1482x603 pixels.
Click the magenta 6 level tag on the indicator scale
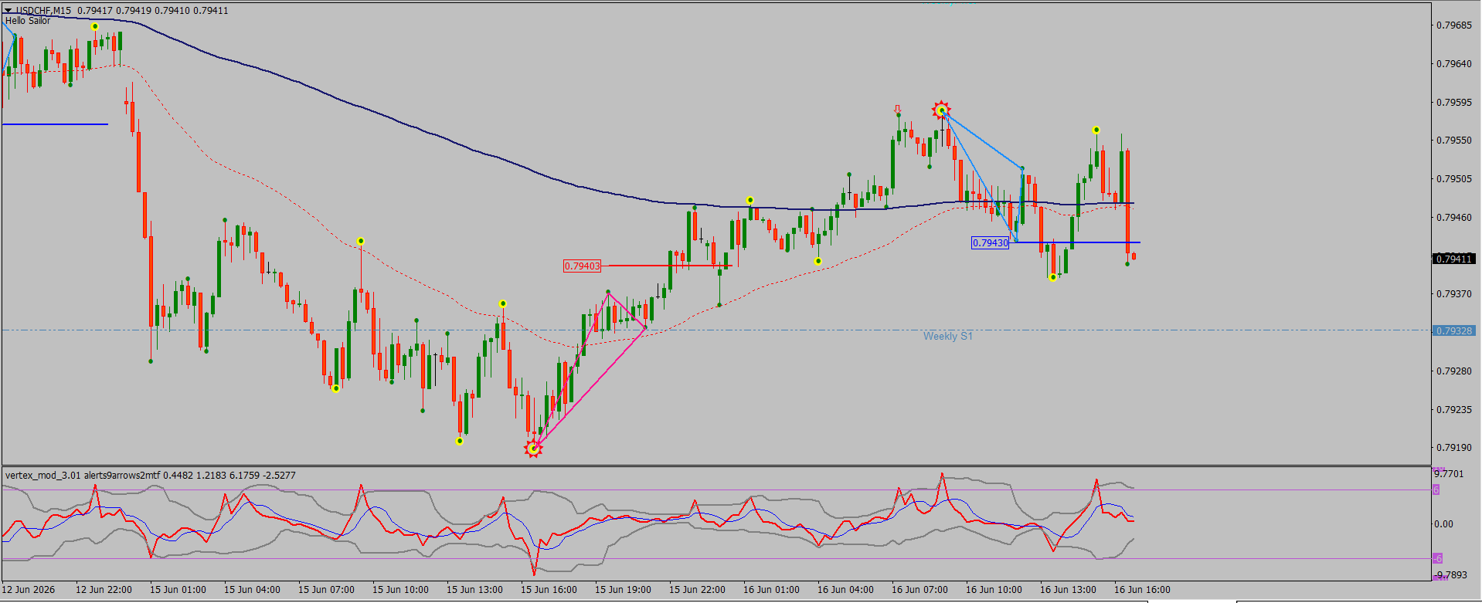pyautogui.click(x=1436, y=490)
